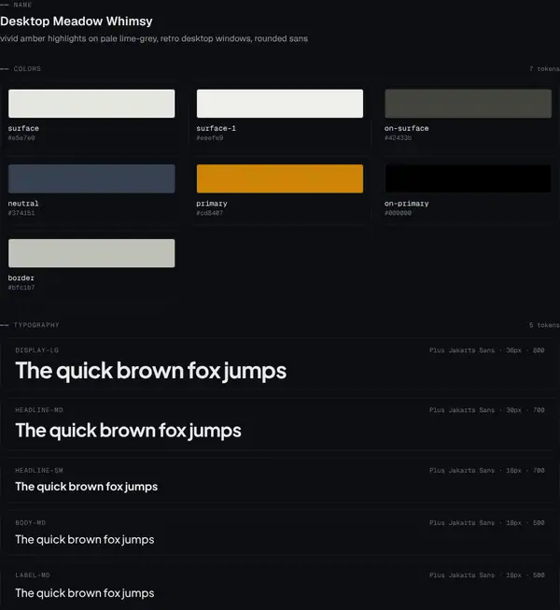Choose the slate neutral color swatch
560x610 pixels.
(91, 178)
